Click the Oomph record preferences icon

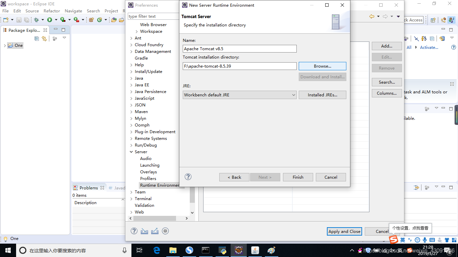point(165,231)
